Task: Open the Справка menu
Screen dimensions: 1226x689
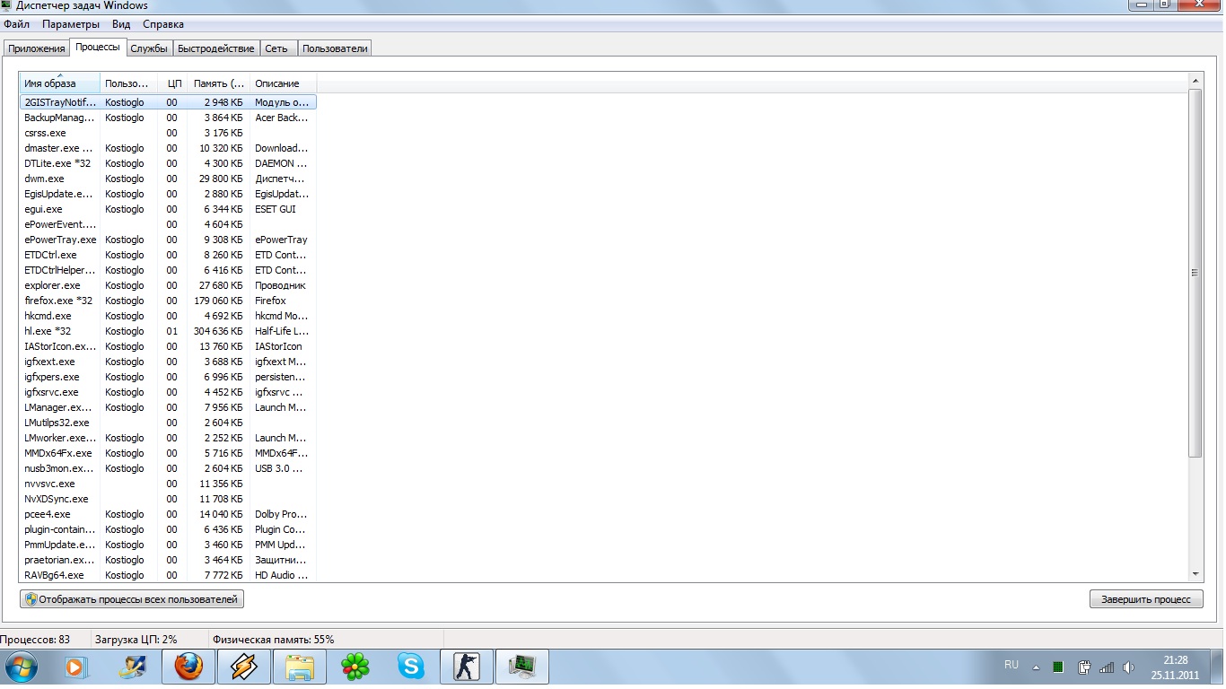Action: [163, 24]
